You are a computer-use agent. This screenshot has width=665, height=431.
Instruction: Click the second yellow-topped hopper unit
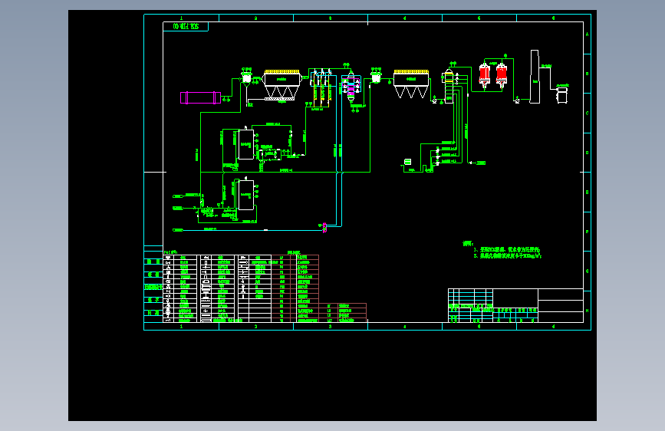click(x=411, y=84)
